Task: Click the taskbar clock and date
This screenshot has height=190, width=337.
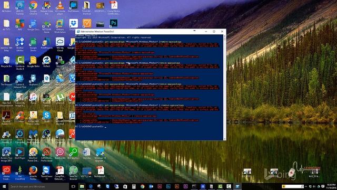Action: tap(331, 186)
